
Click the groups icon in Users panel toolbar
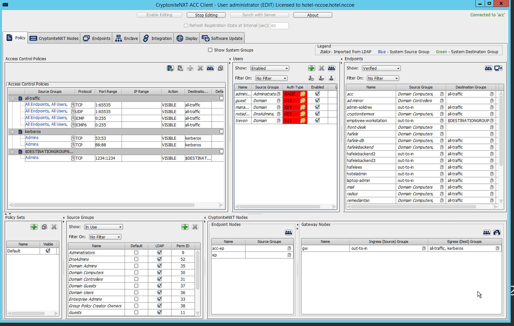click(331, 68)
